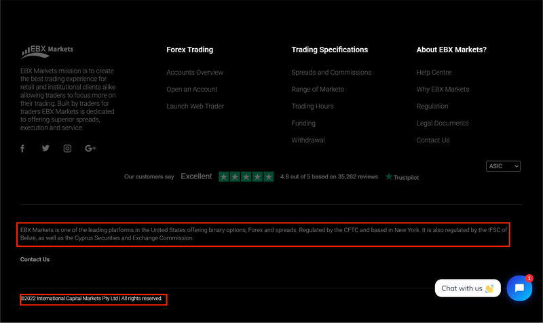Open the Funding link
The height and width of the screenshot is (323, 543).
(303, 123)
